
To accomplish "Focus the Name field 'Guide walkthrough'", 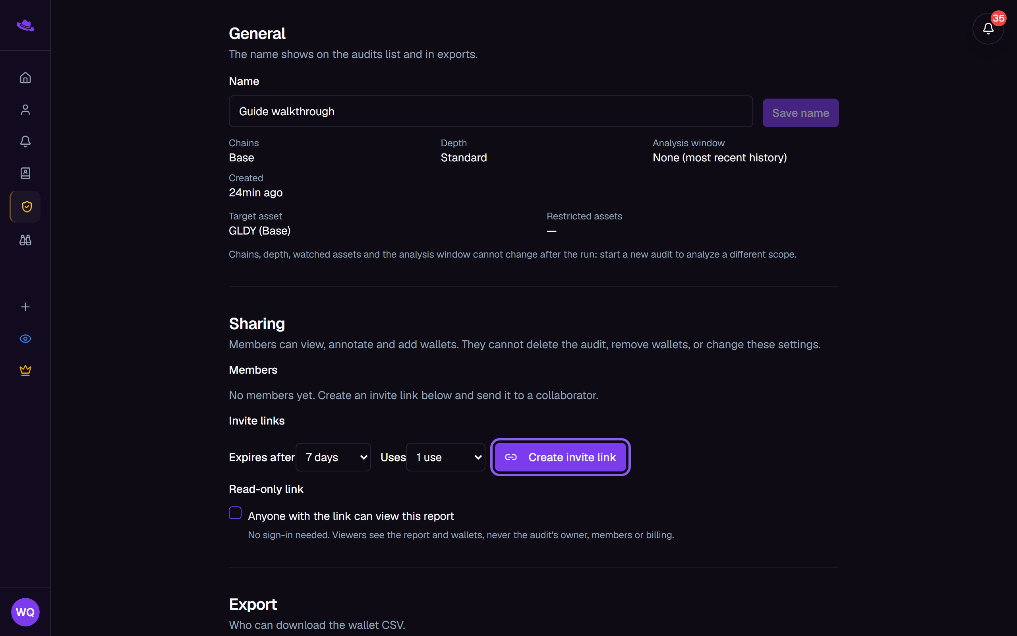I will (491, 111).
